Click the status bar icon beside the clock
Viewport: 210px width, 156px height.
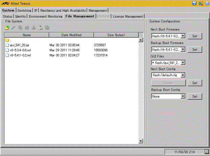click(x=207, y=152)
